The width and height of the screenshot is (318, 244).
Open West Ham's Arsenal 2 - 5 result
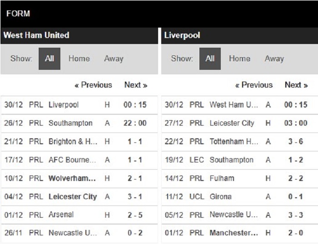[79, 215]
